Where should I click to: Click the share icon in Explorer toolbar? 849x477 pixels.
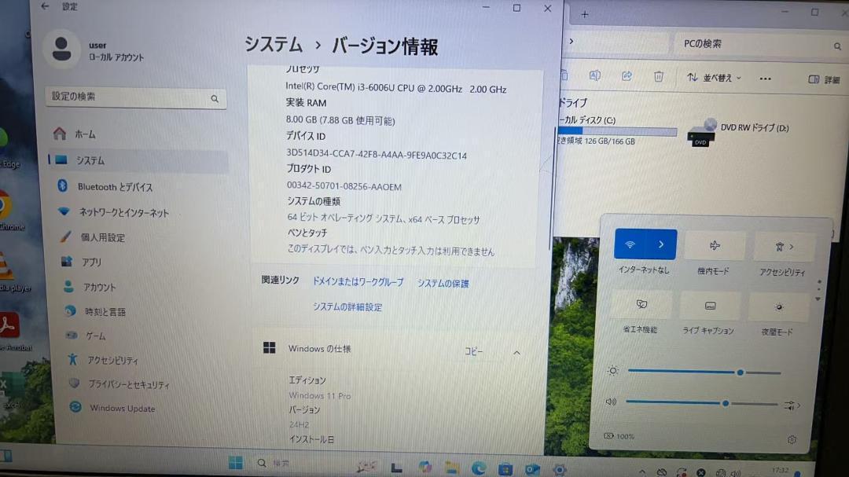[x=627, y=76]
